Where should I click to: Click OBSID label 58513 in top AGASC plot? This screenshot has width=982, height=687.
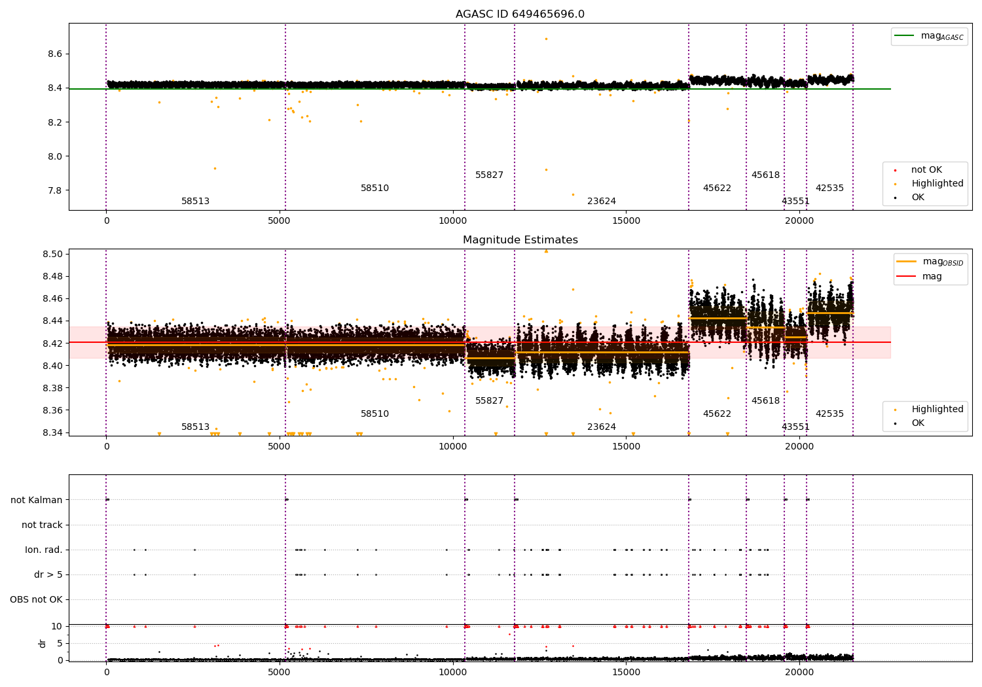tap(195, 202)
